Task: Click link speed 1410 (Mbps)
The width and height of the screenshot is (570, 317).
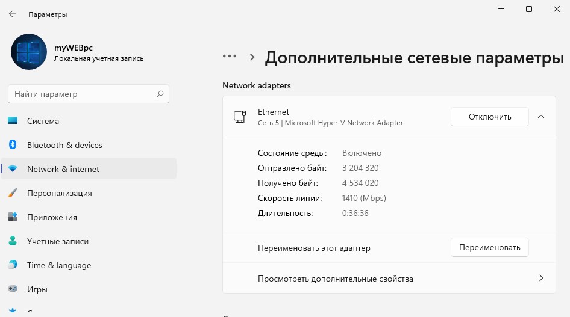Action: pyautogui.click(x=364, y=198)
